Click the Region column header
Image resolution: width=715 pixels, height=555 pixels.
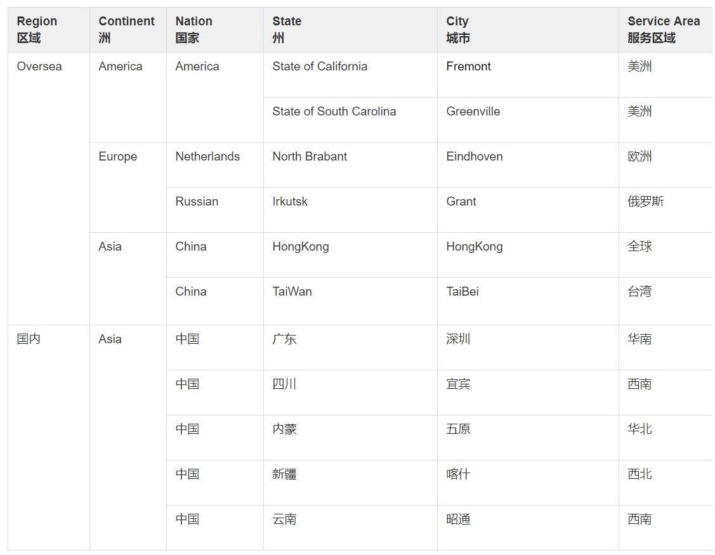coord(49,30)
